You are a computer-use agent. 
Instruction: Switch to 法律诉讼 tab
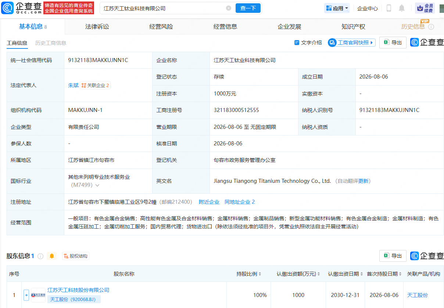97,26
